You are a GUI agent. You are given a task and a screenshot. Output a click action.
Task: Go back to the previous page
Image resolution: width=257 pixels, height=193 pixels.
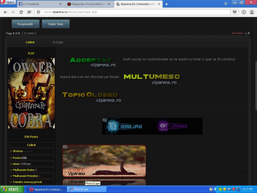coord(5,12)
